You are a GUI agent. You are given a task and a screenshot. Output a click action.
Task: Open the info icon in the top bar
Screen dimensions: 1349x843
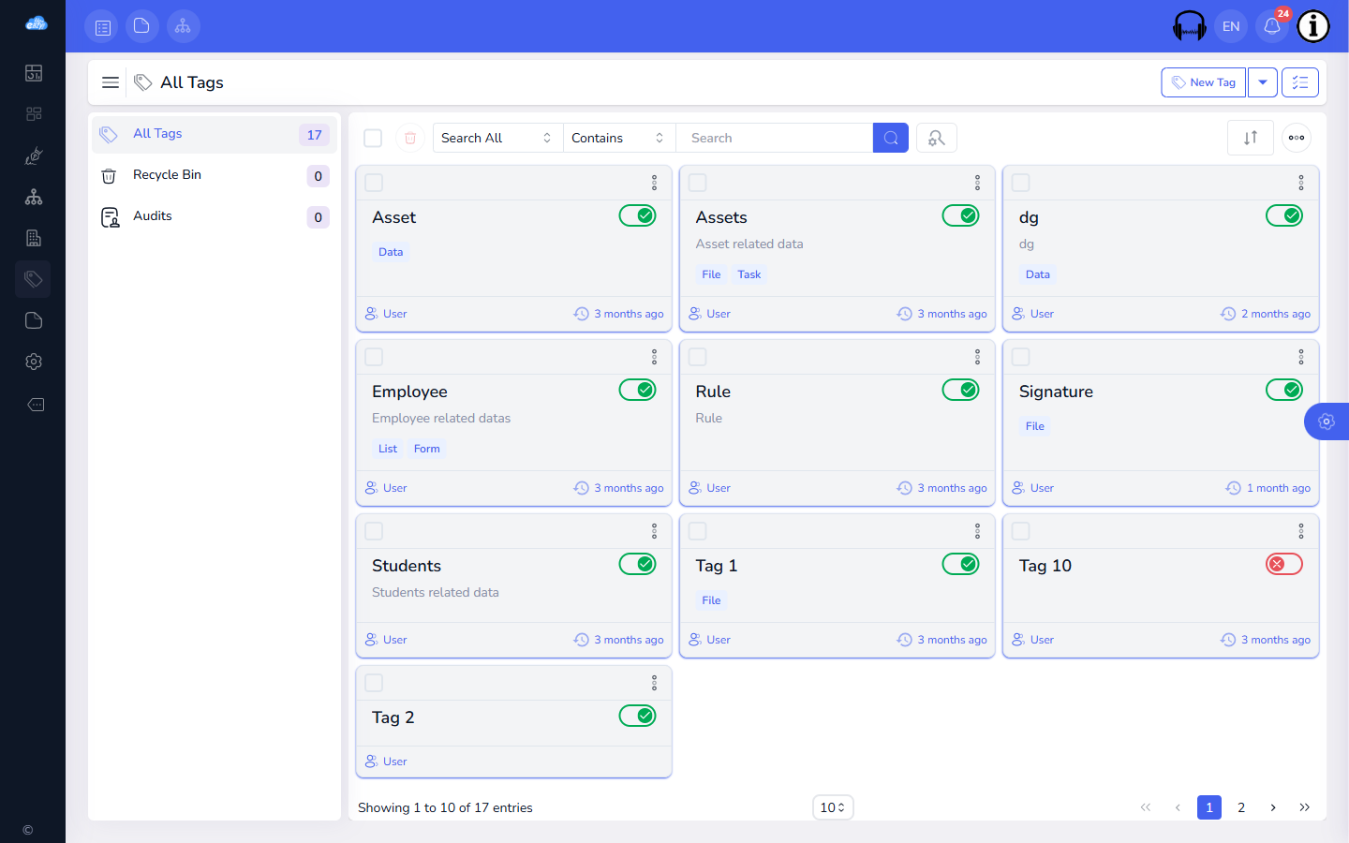pyautogui.click(x=1313, y=26)
